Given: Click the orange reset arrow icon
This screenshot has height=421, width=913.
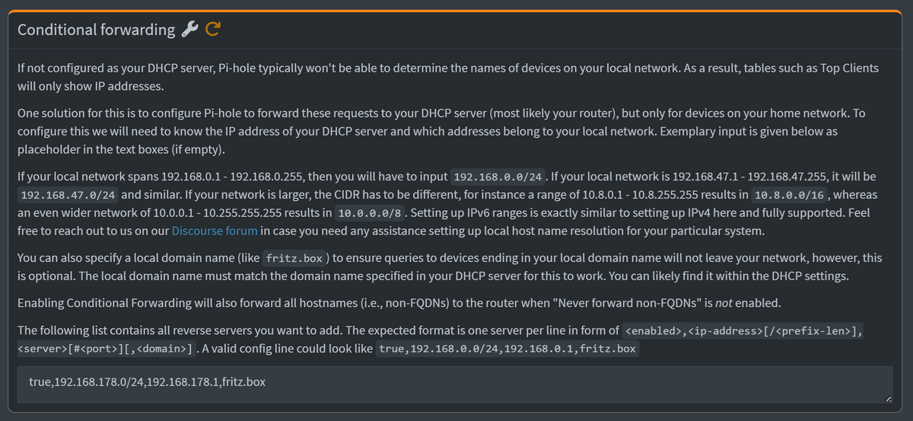Looking at the screenshot, I should coord(213,30).
